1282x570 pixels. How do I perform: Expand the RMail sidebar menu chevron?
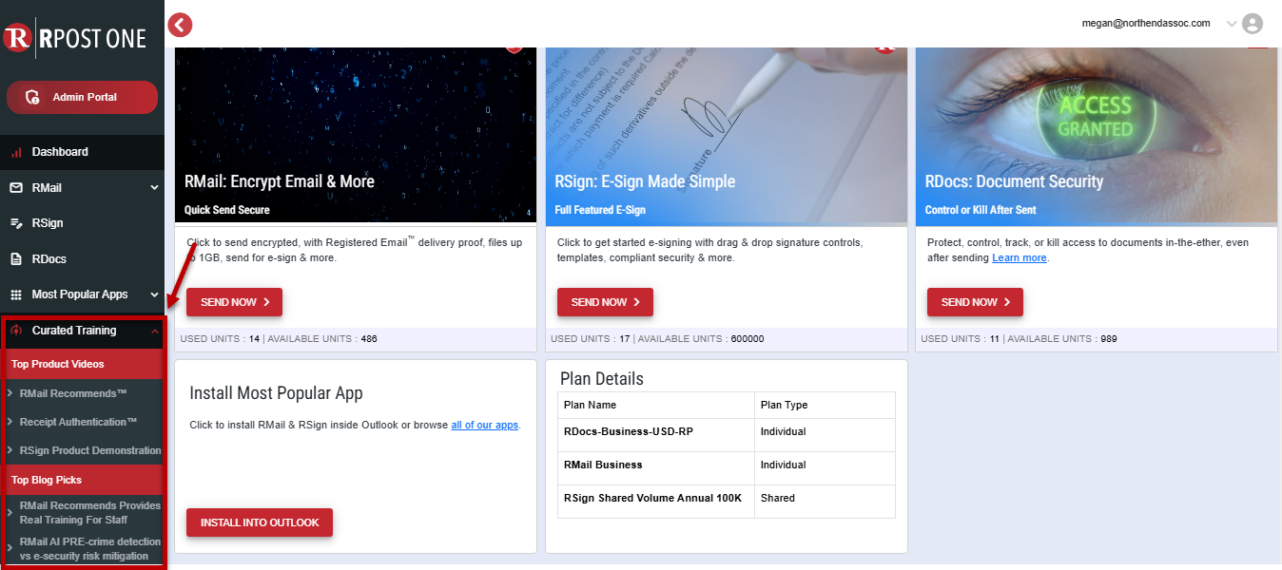tap(154, 188)
